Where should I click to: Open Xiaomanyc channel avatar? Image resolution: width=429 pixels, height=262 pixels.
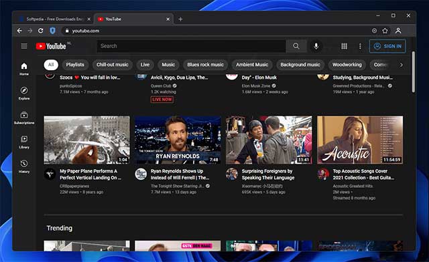click(232, 174)
